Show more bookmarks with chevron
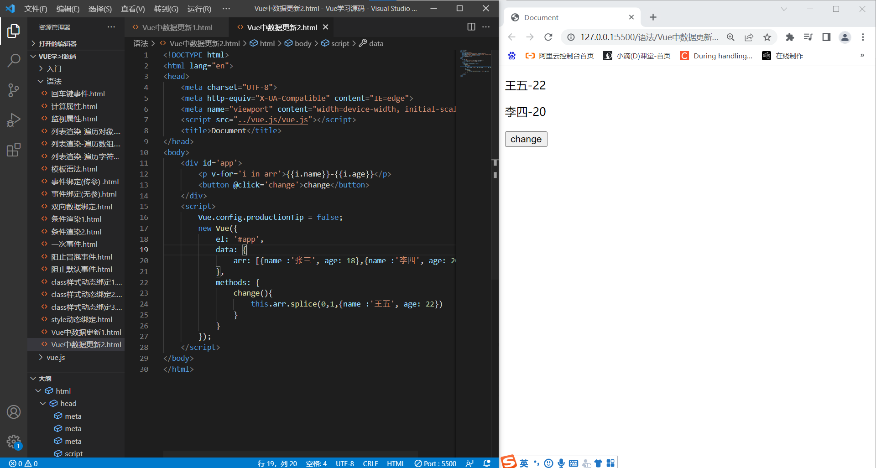876x468 pixels. 862,56
